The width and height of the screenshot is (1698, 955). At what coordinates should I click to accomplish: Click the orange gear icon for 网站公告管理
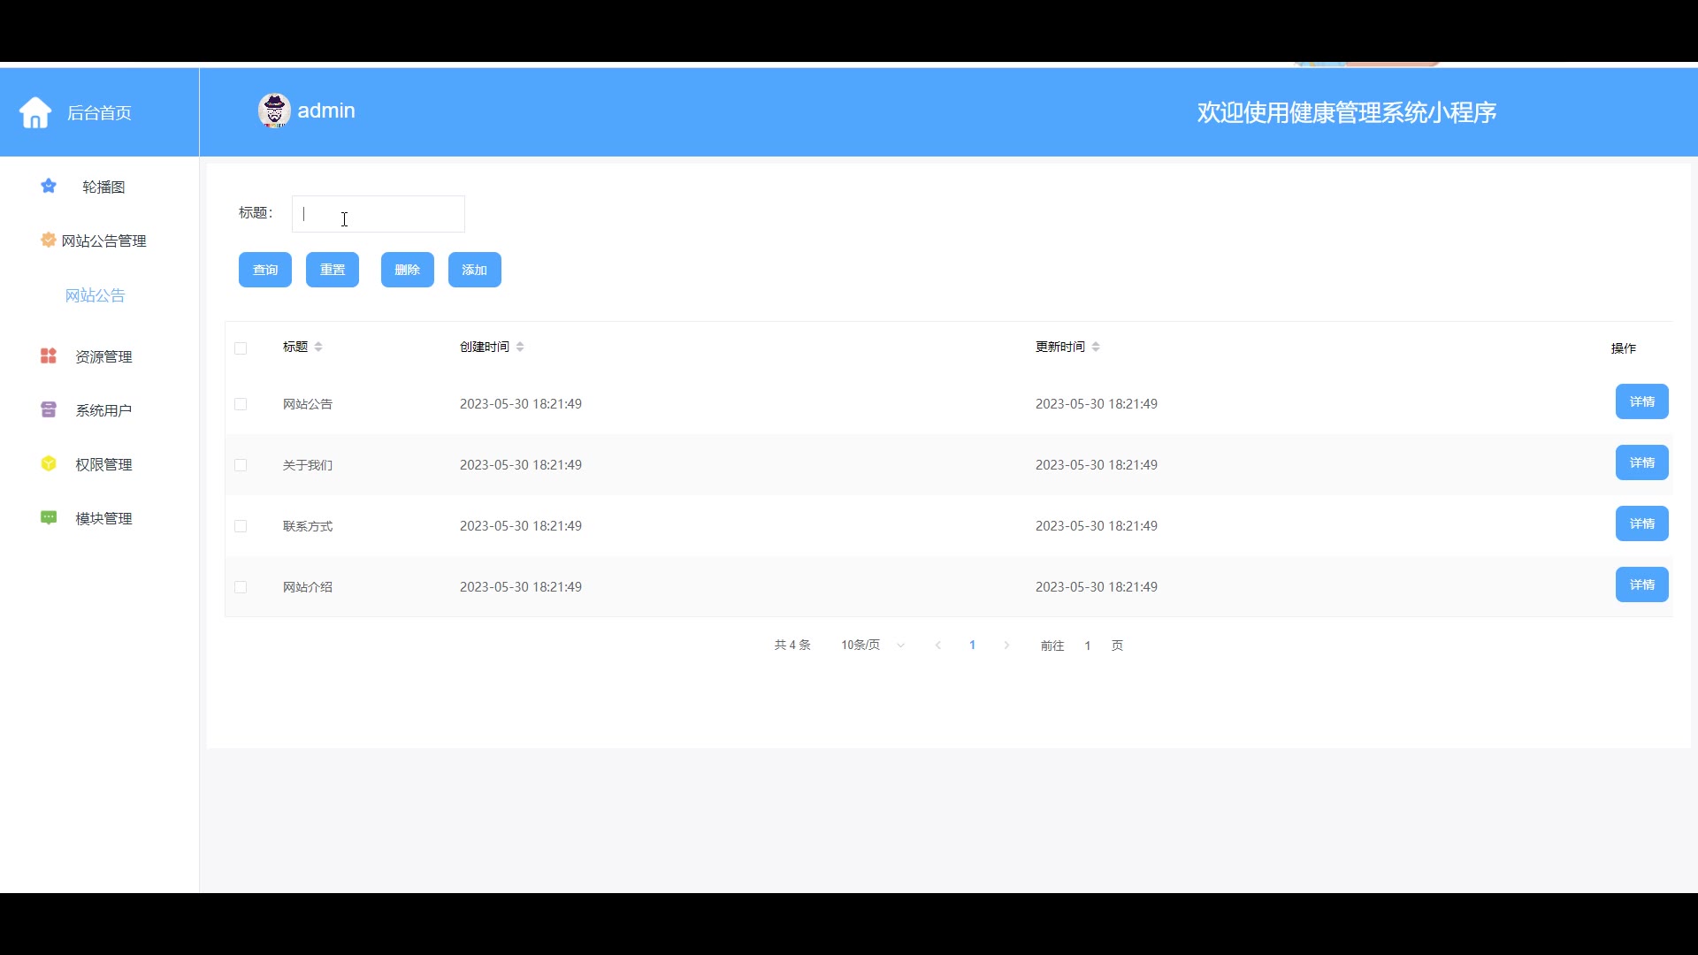point(49,240)
